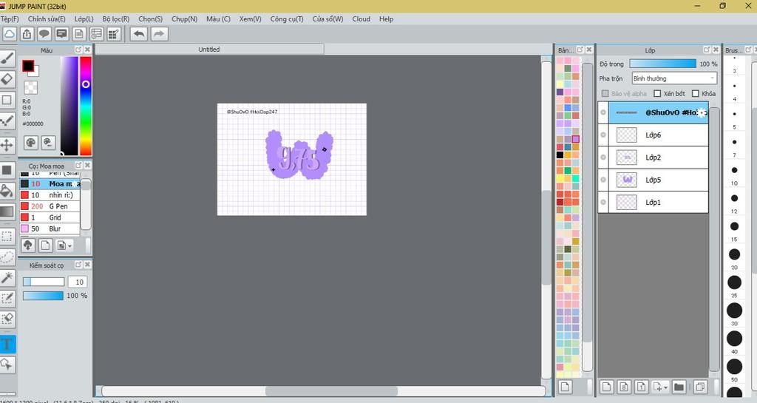
Task: Click the speech bubble toolbar icon
Action: tap(44, 34)
